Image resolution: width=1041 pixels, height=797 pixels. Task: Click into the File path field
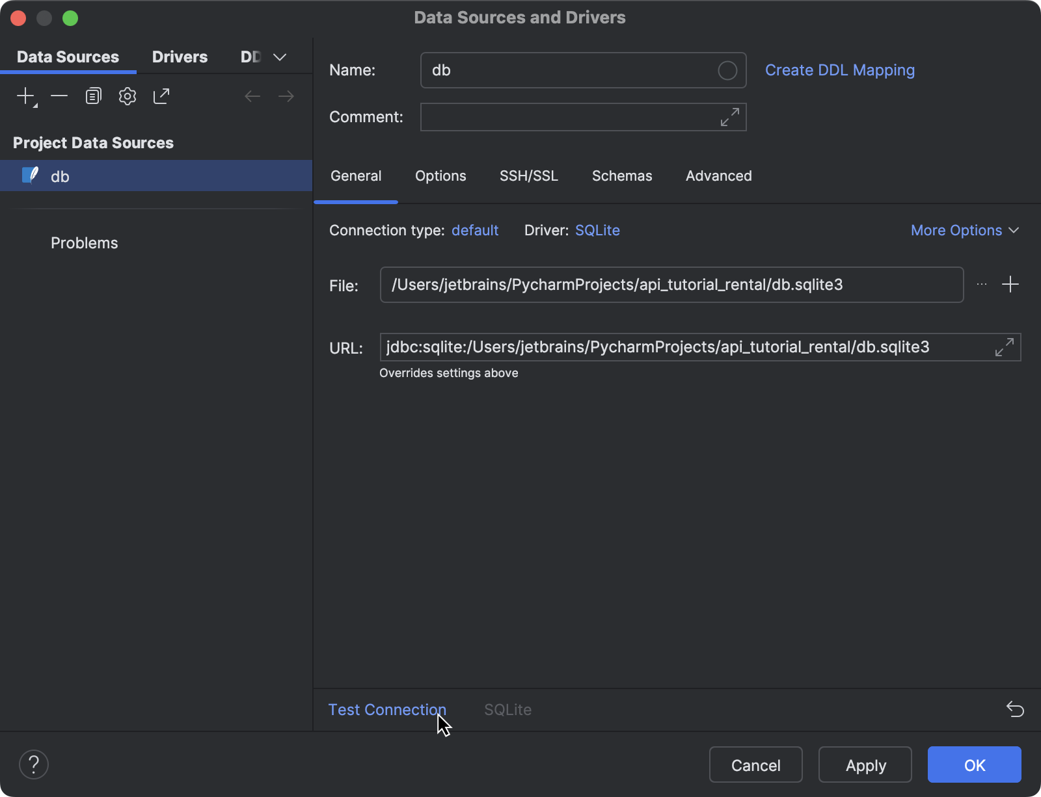tap(671, 285)
